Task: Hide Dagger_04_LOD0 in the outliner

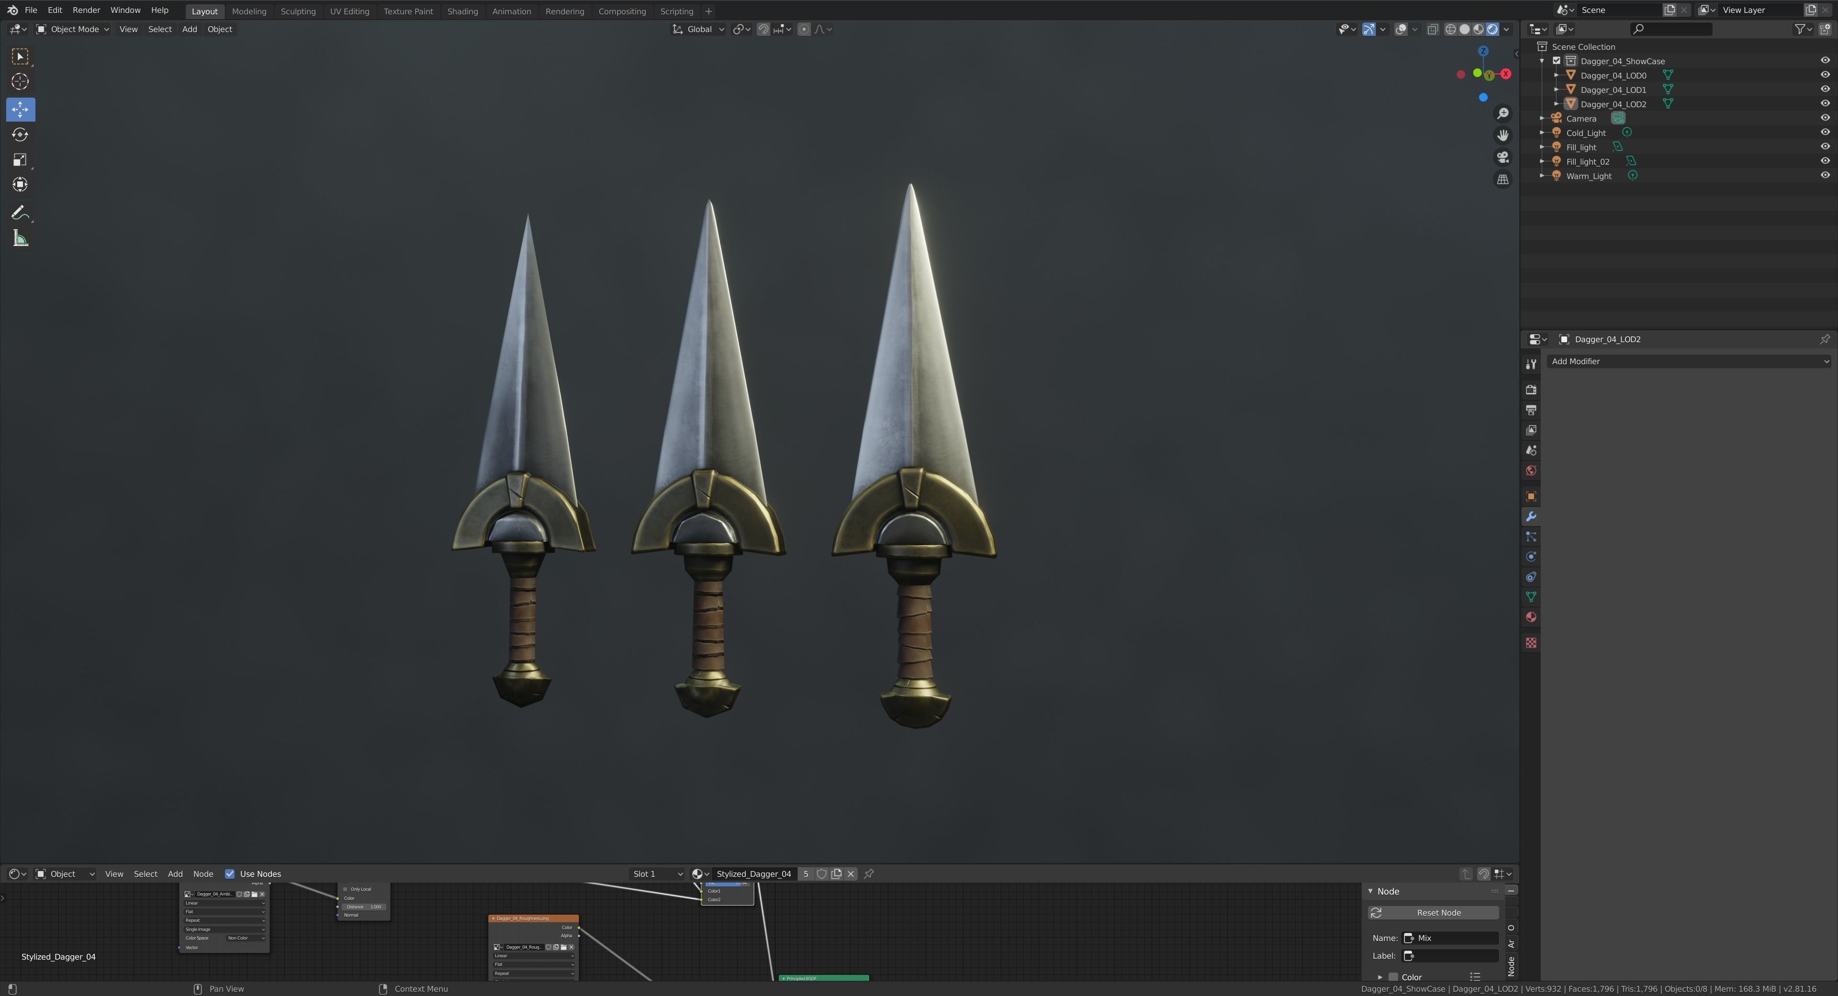Action: (1825, 75)
